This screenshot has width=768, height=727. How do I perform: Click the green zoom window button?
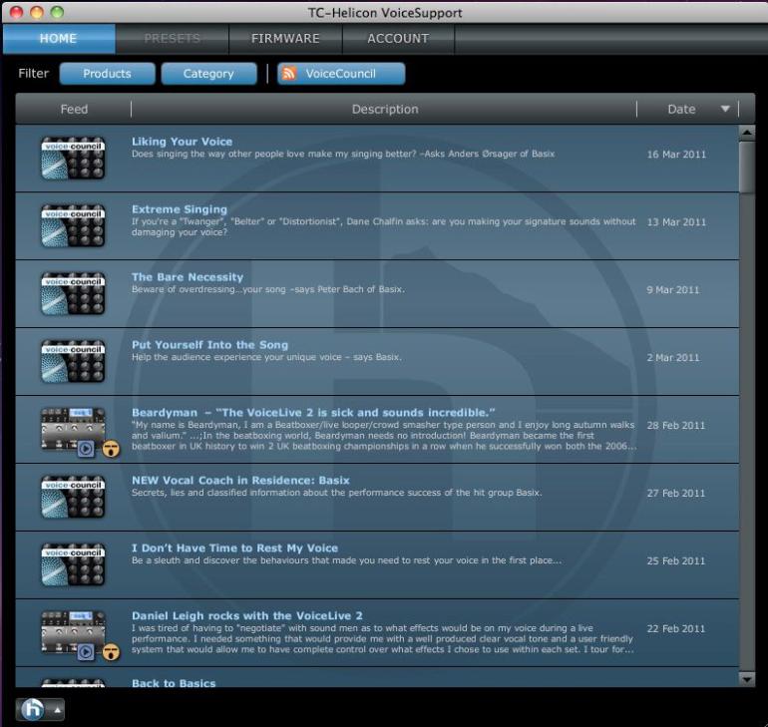pyautogui.click(x=57, y=12)
